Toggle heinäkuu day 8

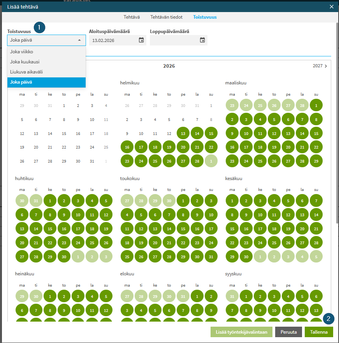50,310
